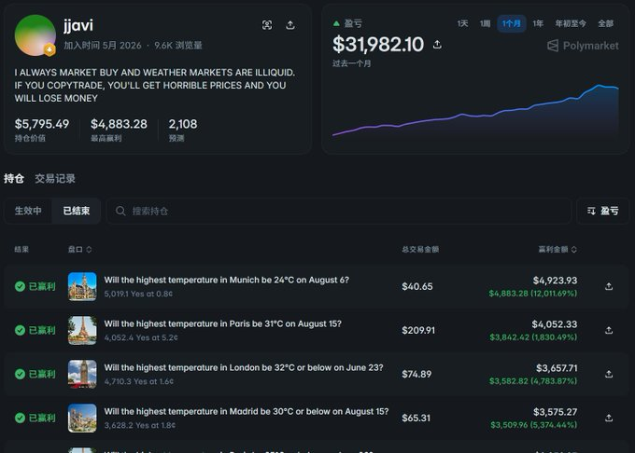The height and width of the screenshot is (453, 635).
Task: Click the 总交易金额 column header
Action: (420, 249)
